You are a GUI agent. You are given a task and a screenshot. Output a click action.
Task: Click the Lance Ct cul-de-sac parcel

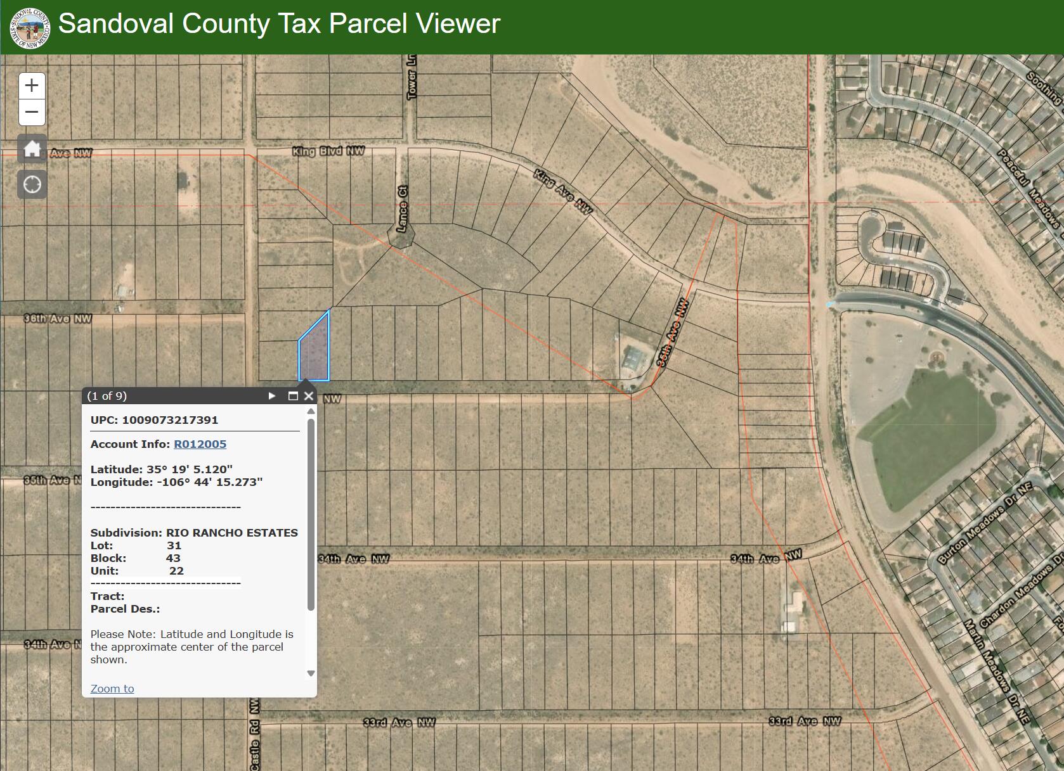[402, 237]
